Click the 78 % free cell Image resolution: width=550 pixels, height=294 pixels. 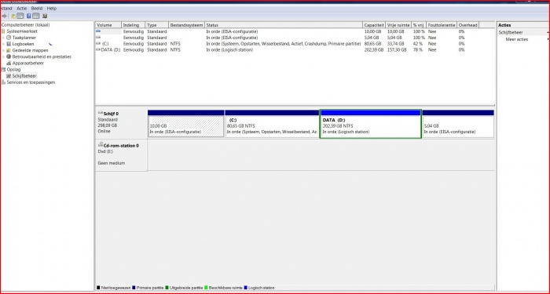click(419, 50)
